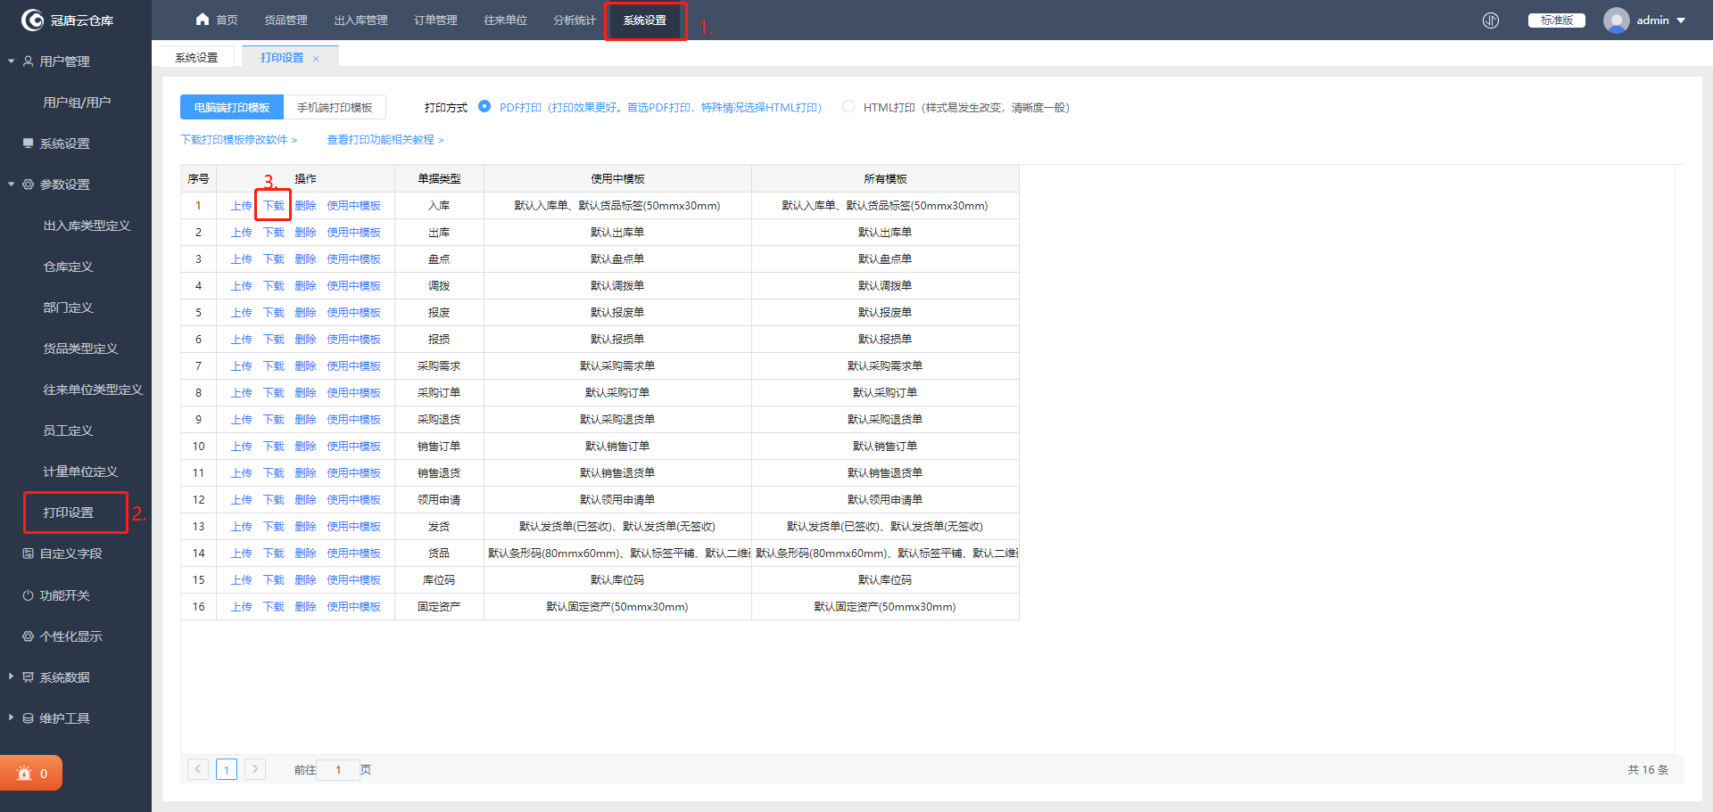Click the admin avatar icon
This screenshot has width=1713, height=812.
pos(1616,21)
